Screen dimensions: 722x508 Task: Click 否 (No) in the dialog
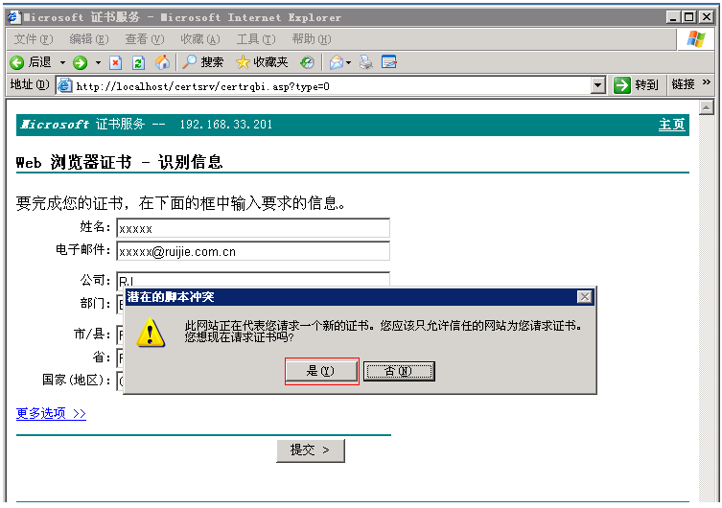point(399,371)
